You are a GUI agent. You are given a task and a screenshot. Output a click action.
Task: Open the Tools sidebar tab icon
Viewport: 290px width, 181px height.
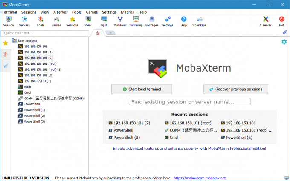[6, 55]
